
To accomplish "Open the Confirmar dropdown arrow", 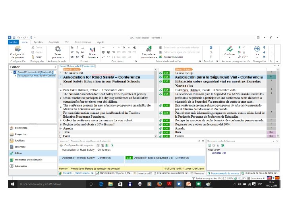I will coord(230,57).
